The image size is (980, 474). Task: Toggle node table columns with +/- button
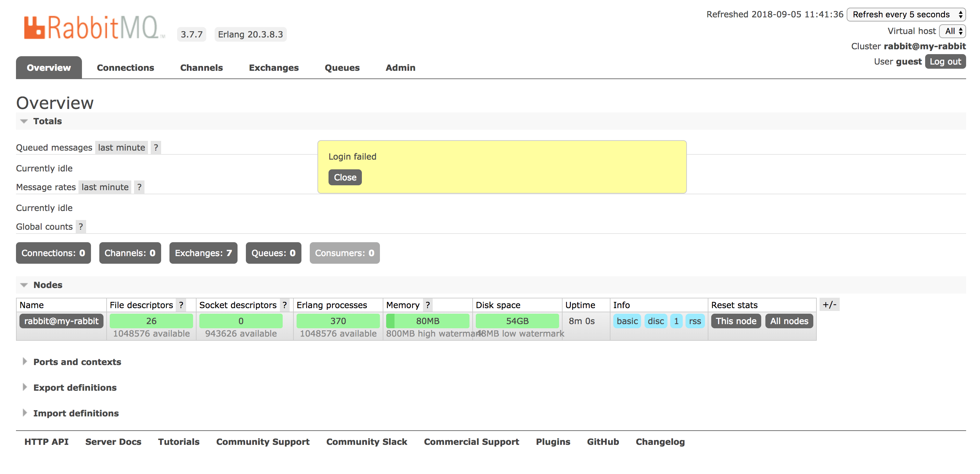(x=829, y=304)
